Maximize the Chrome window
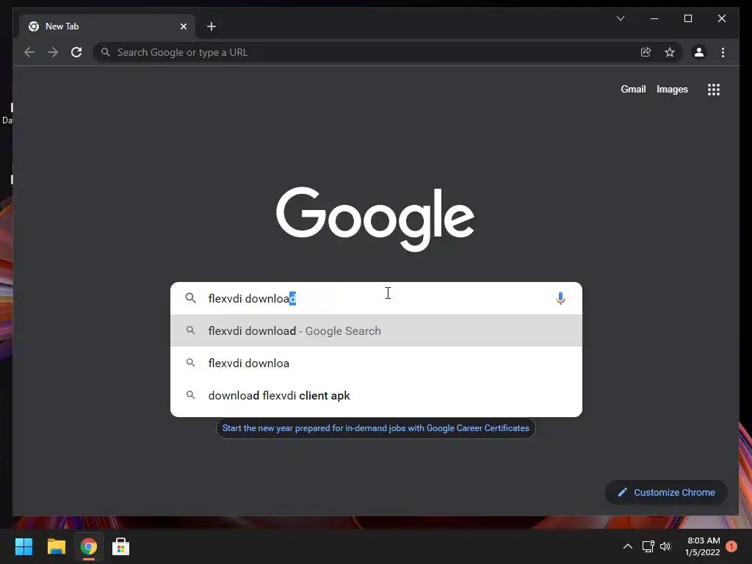This screenshot has width=752, height=564. (687, 18)
